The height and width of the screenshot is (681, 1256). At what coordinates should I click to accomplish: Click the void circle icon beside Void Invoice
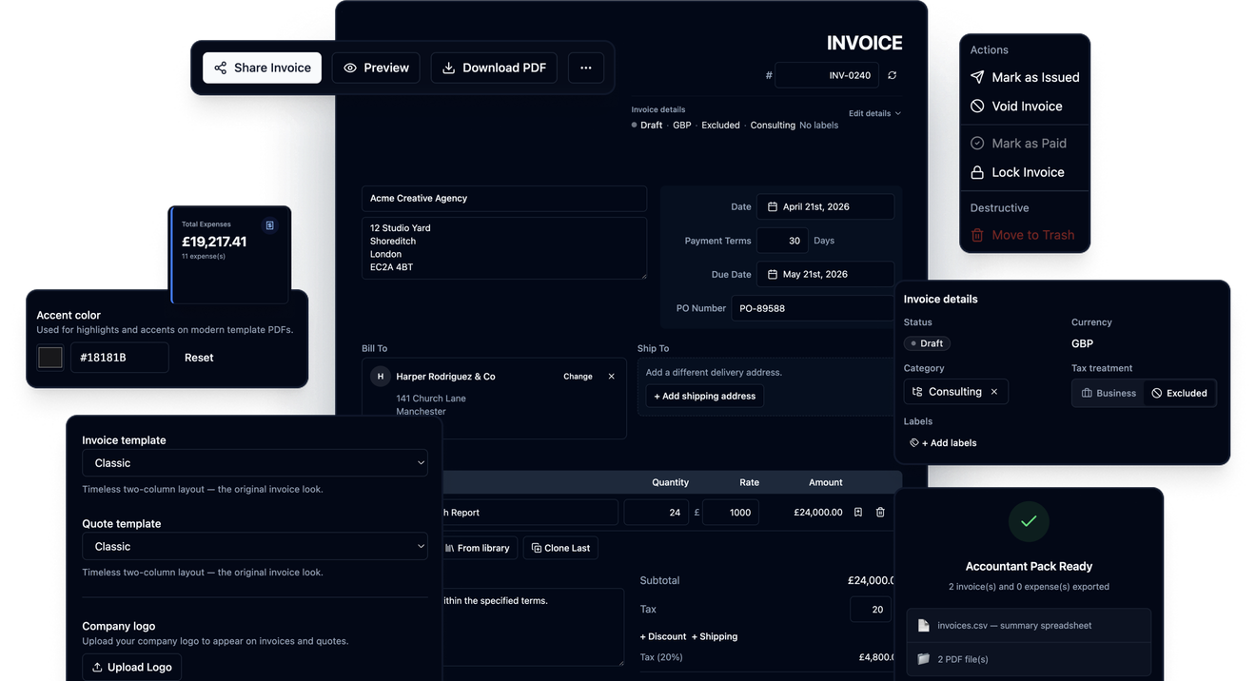(977, 107)
